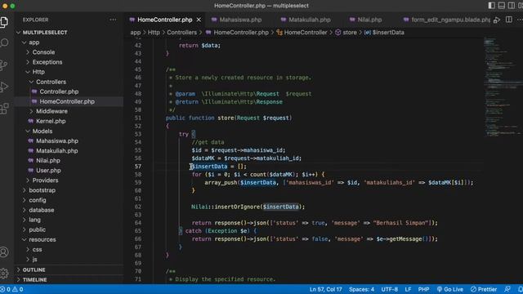Open Kernel.php in the file tree

point(51,121)
